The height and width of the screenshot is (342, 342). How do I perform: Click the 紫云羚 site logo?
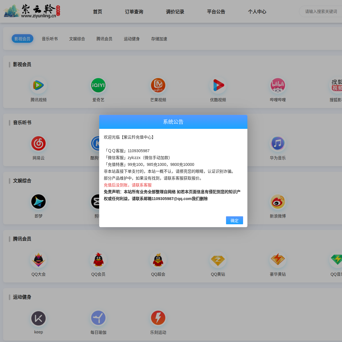tap(32, 11)
